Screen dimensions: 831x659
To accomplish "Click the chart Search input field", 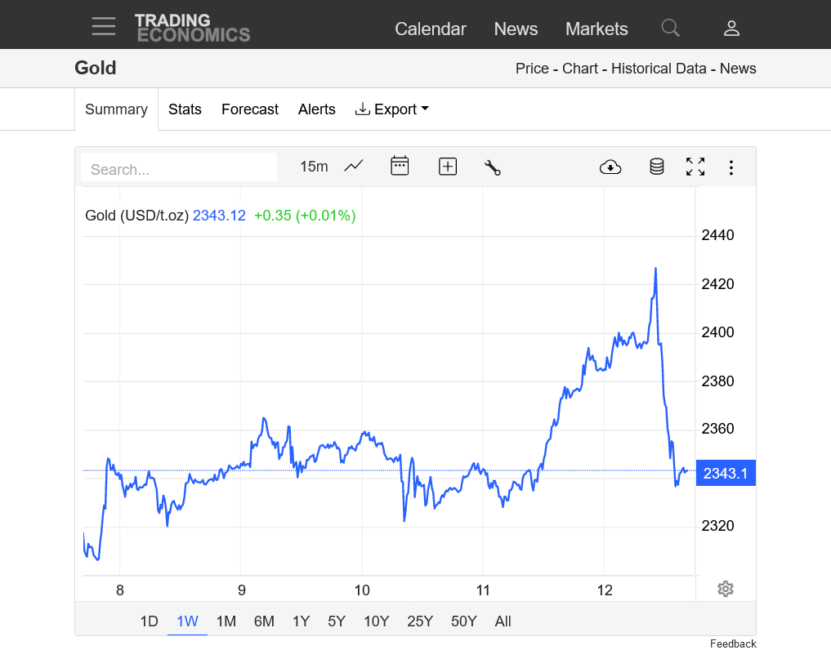I will click(179, 169).
